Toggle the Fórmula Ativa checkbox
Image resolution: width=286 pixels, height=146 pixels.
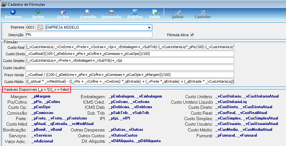coord(192,35)
